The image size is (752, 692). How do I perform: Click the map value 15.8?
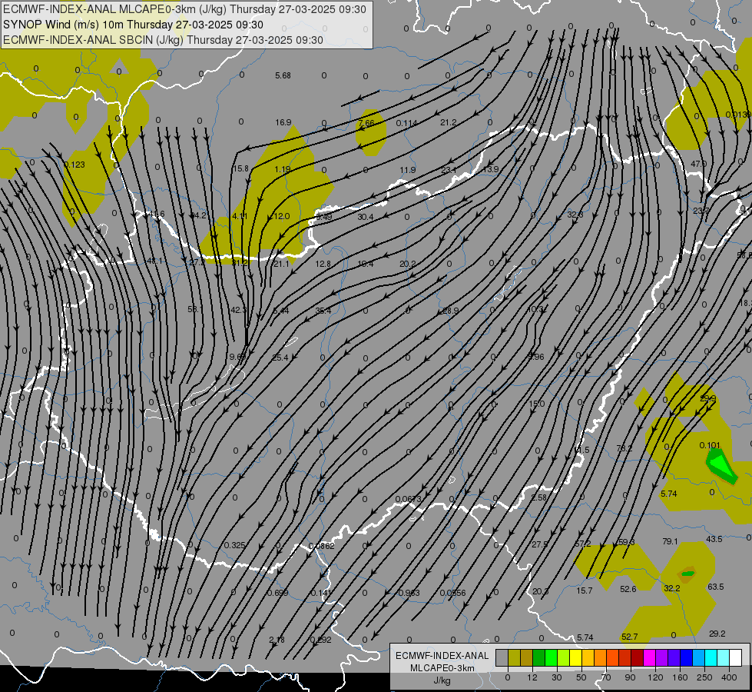[240, 168]
